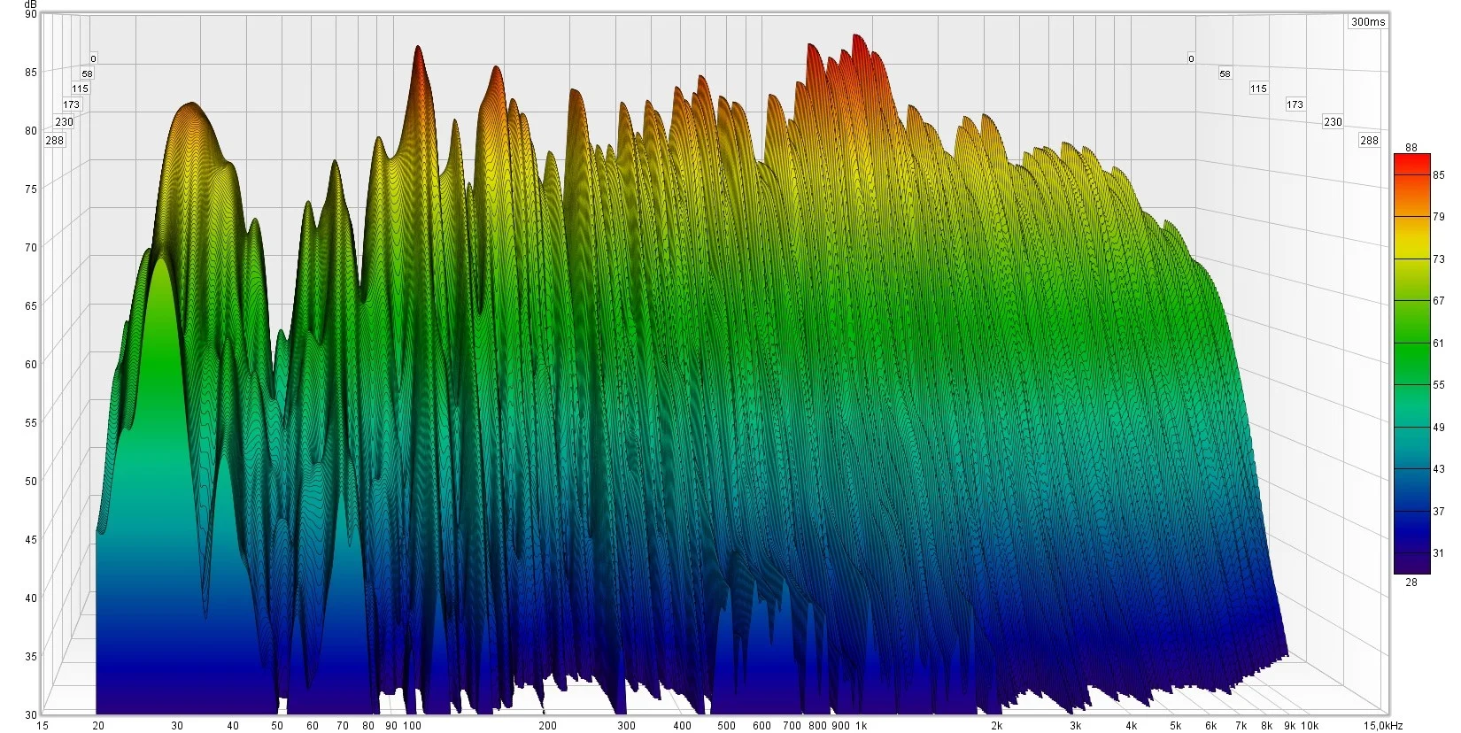Click the 37 tick on the color scale

pos(1439,511)
